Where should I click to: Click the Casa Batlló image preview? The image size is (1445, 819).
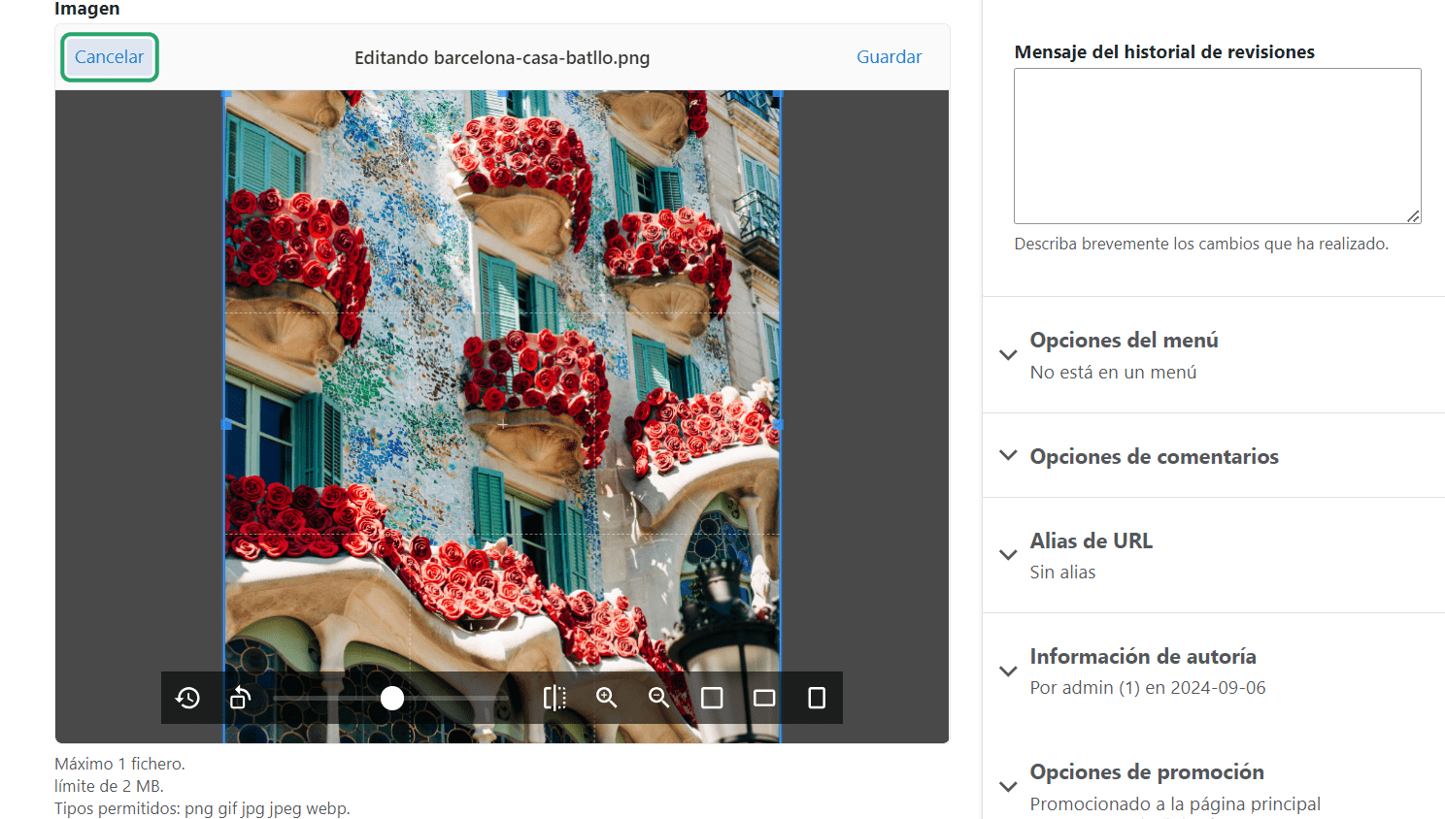click(501, 388)
